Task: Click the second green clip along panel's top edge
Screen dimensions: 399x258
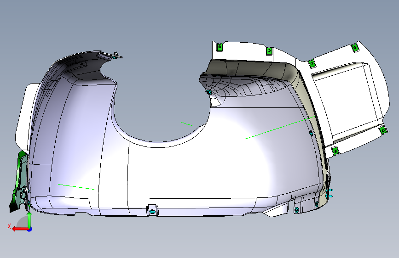Action: (x=269, y=51)
